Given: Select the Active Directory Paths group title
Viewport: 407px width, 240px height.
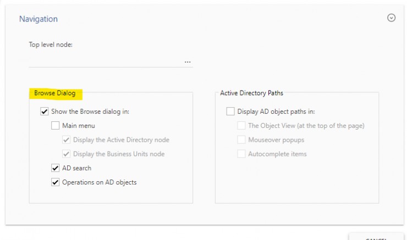Looking at the screenshot, I should click(251, 93).
